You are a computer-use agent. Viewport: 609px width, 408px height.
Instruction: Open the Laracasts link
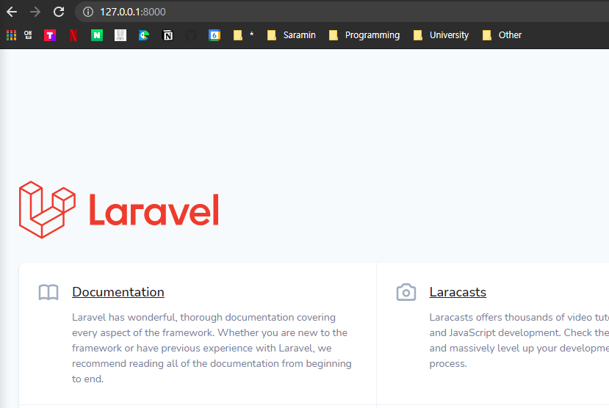pyautogui.click(x=458, y=292)
